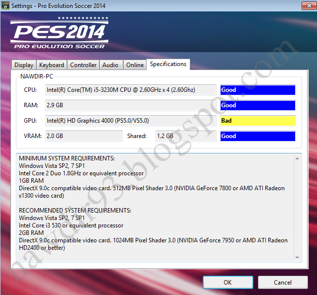The height and width of the screenshot is (295, 317).
Task: Confirm settings with the OK button
Action: tap(228, 282)
